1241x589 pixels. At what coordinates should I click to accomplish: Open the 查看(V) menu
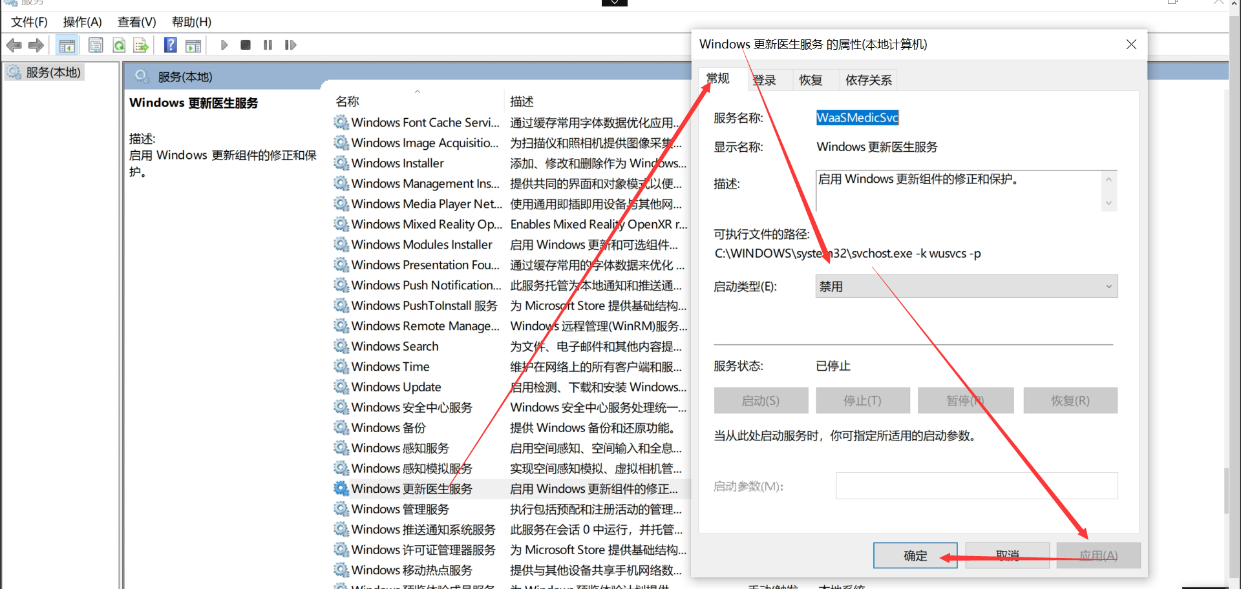[136, 21]
